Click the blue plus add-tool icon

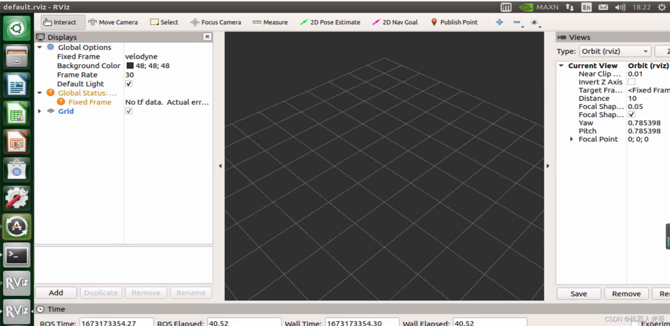point(500,22)
